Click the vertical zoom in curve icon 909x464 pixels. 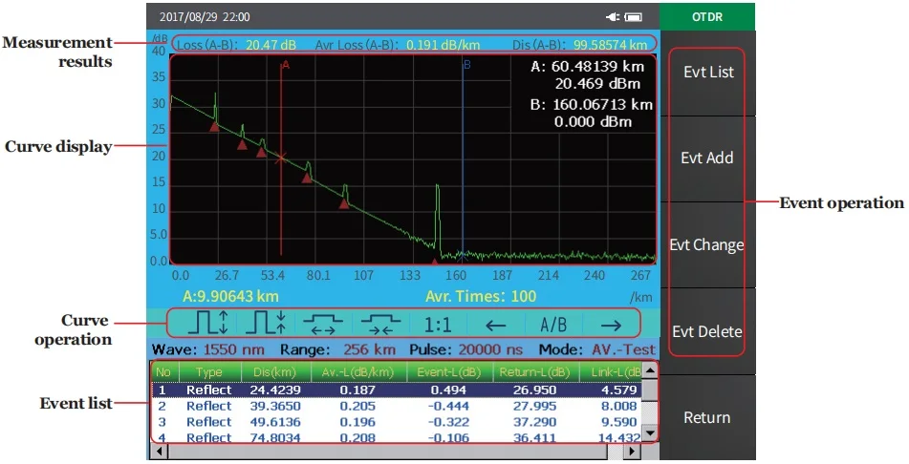point(207,324)
